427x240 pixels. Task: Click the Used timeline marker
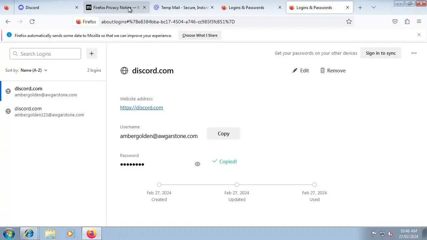(315, 185)
